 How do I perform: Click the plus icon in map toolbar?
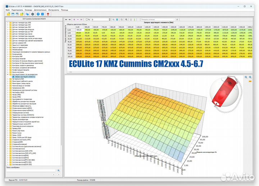coord(74,19)
